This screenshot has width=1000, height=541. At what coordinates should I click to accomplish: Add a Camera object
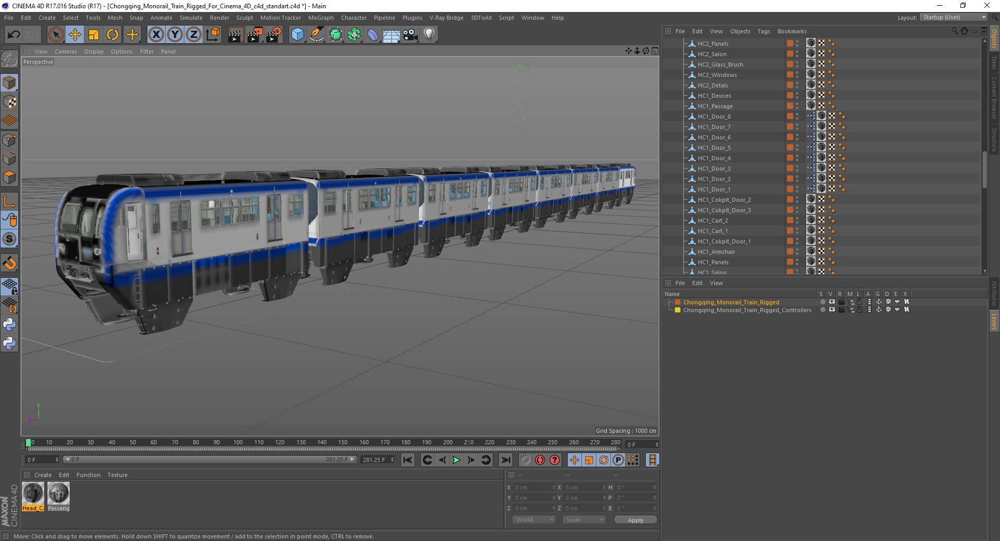coord(410,35)
